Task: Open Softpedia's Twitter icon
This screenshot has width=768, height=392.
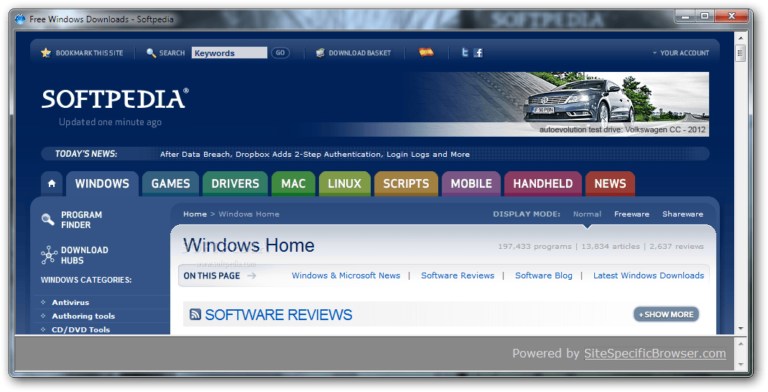Action: point(465,52)
